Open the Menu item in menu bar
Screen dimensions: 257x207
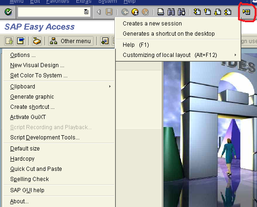(x=16, y=2)
